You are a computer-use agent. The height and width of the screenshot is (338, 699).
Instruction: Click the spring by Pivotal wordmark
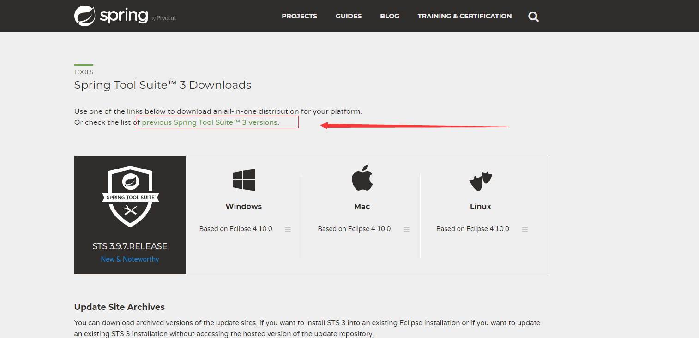click(138, 16)
